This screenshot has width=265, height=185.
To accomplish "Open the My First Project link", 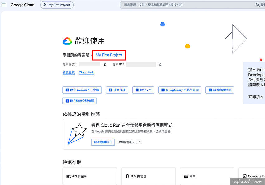I will (x=109, y=55).
